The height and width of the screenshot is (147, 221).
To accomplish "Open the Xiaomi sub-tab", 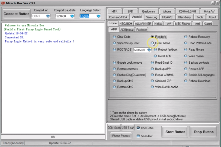I will [208, 24].
